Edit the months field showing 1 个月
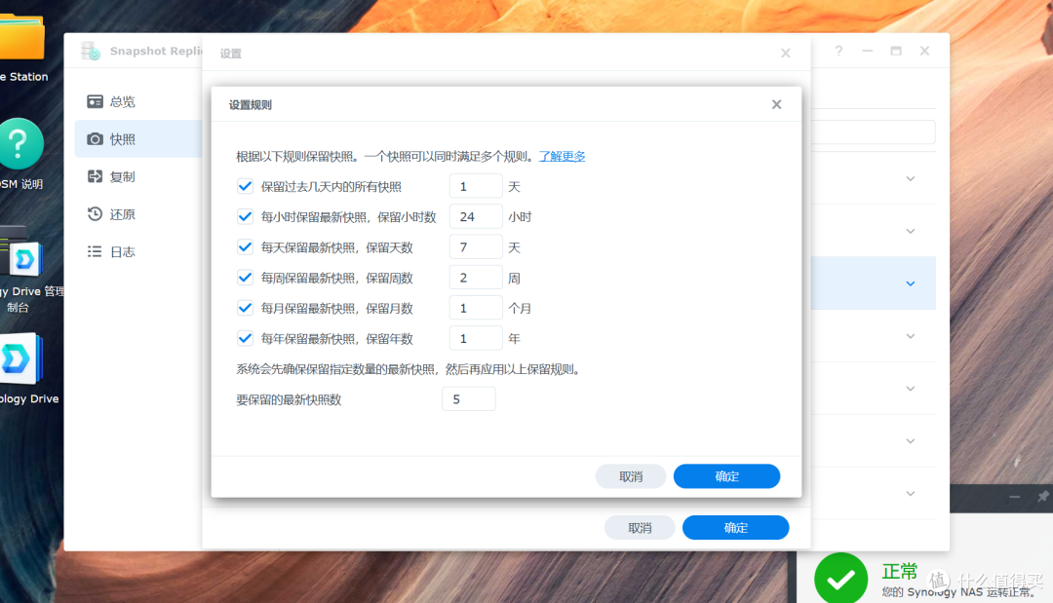 [x=476, y=308]
